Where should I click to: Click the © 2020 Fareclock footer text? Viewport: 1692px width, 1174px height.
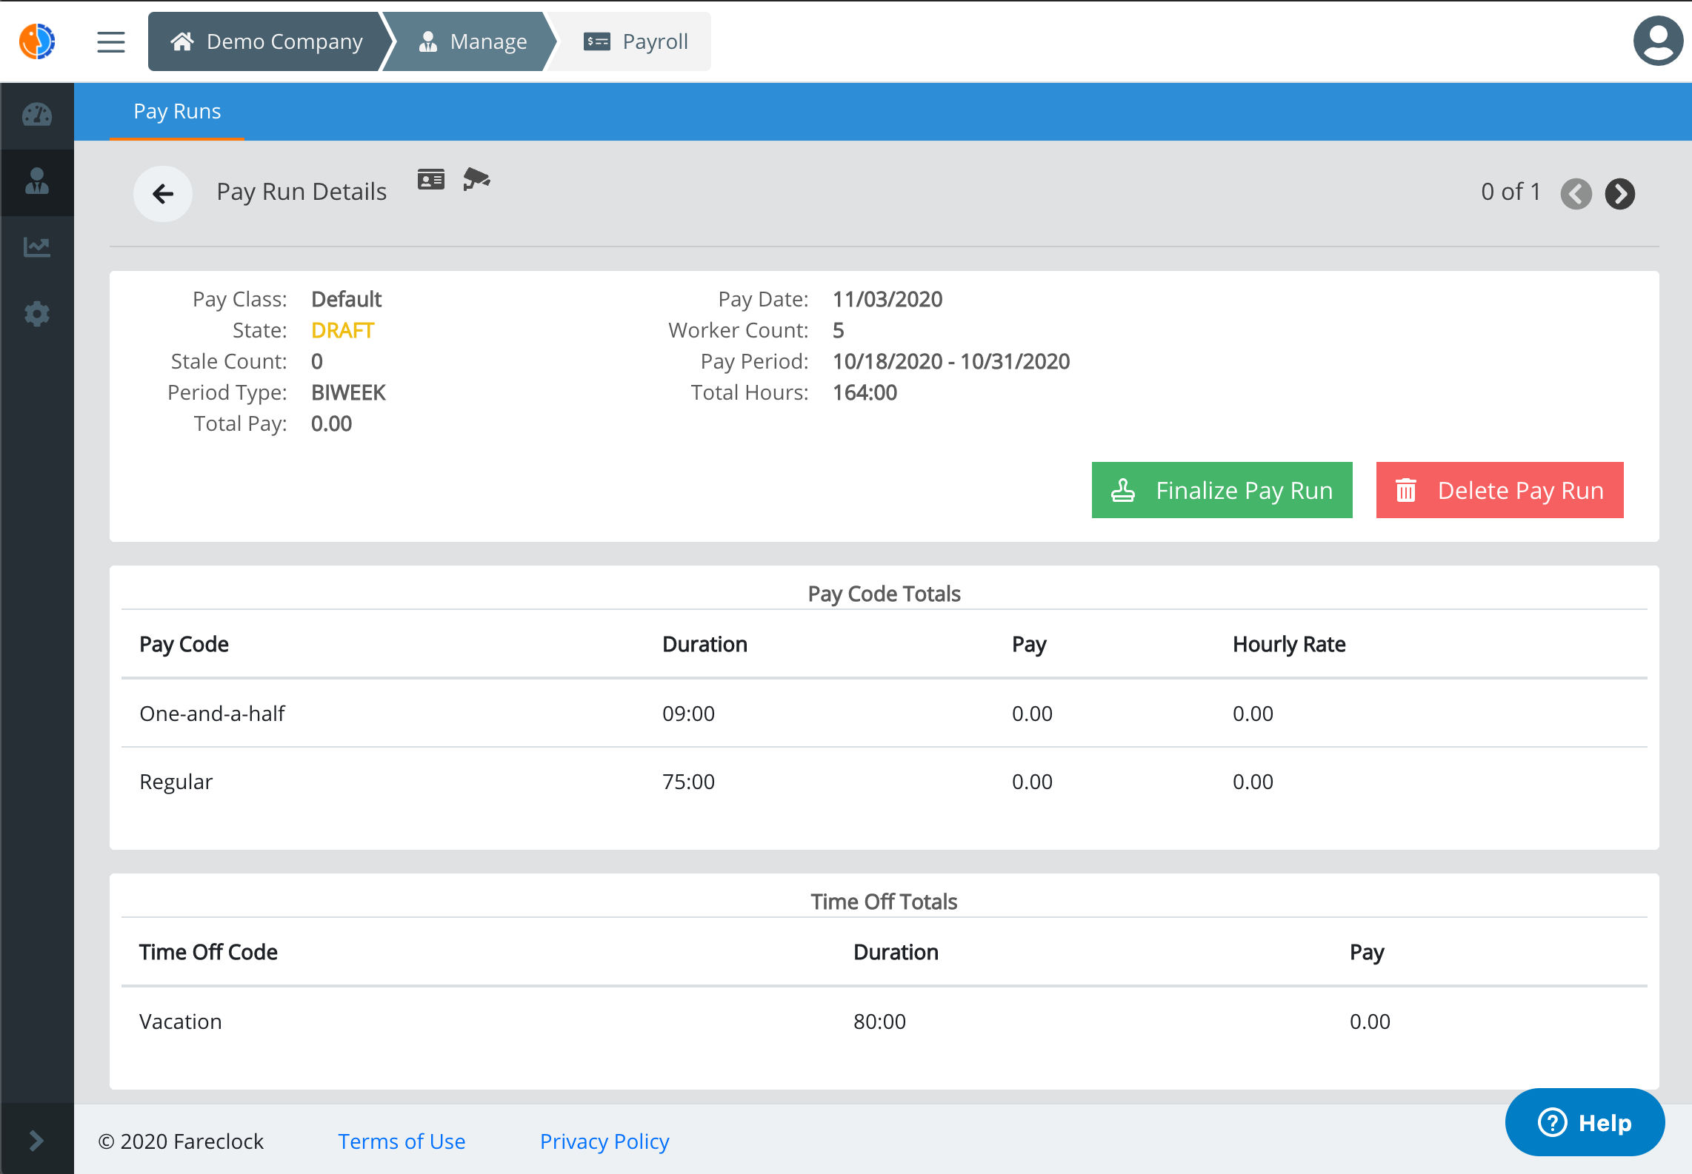(x=181, y=1141)
